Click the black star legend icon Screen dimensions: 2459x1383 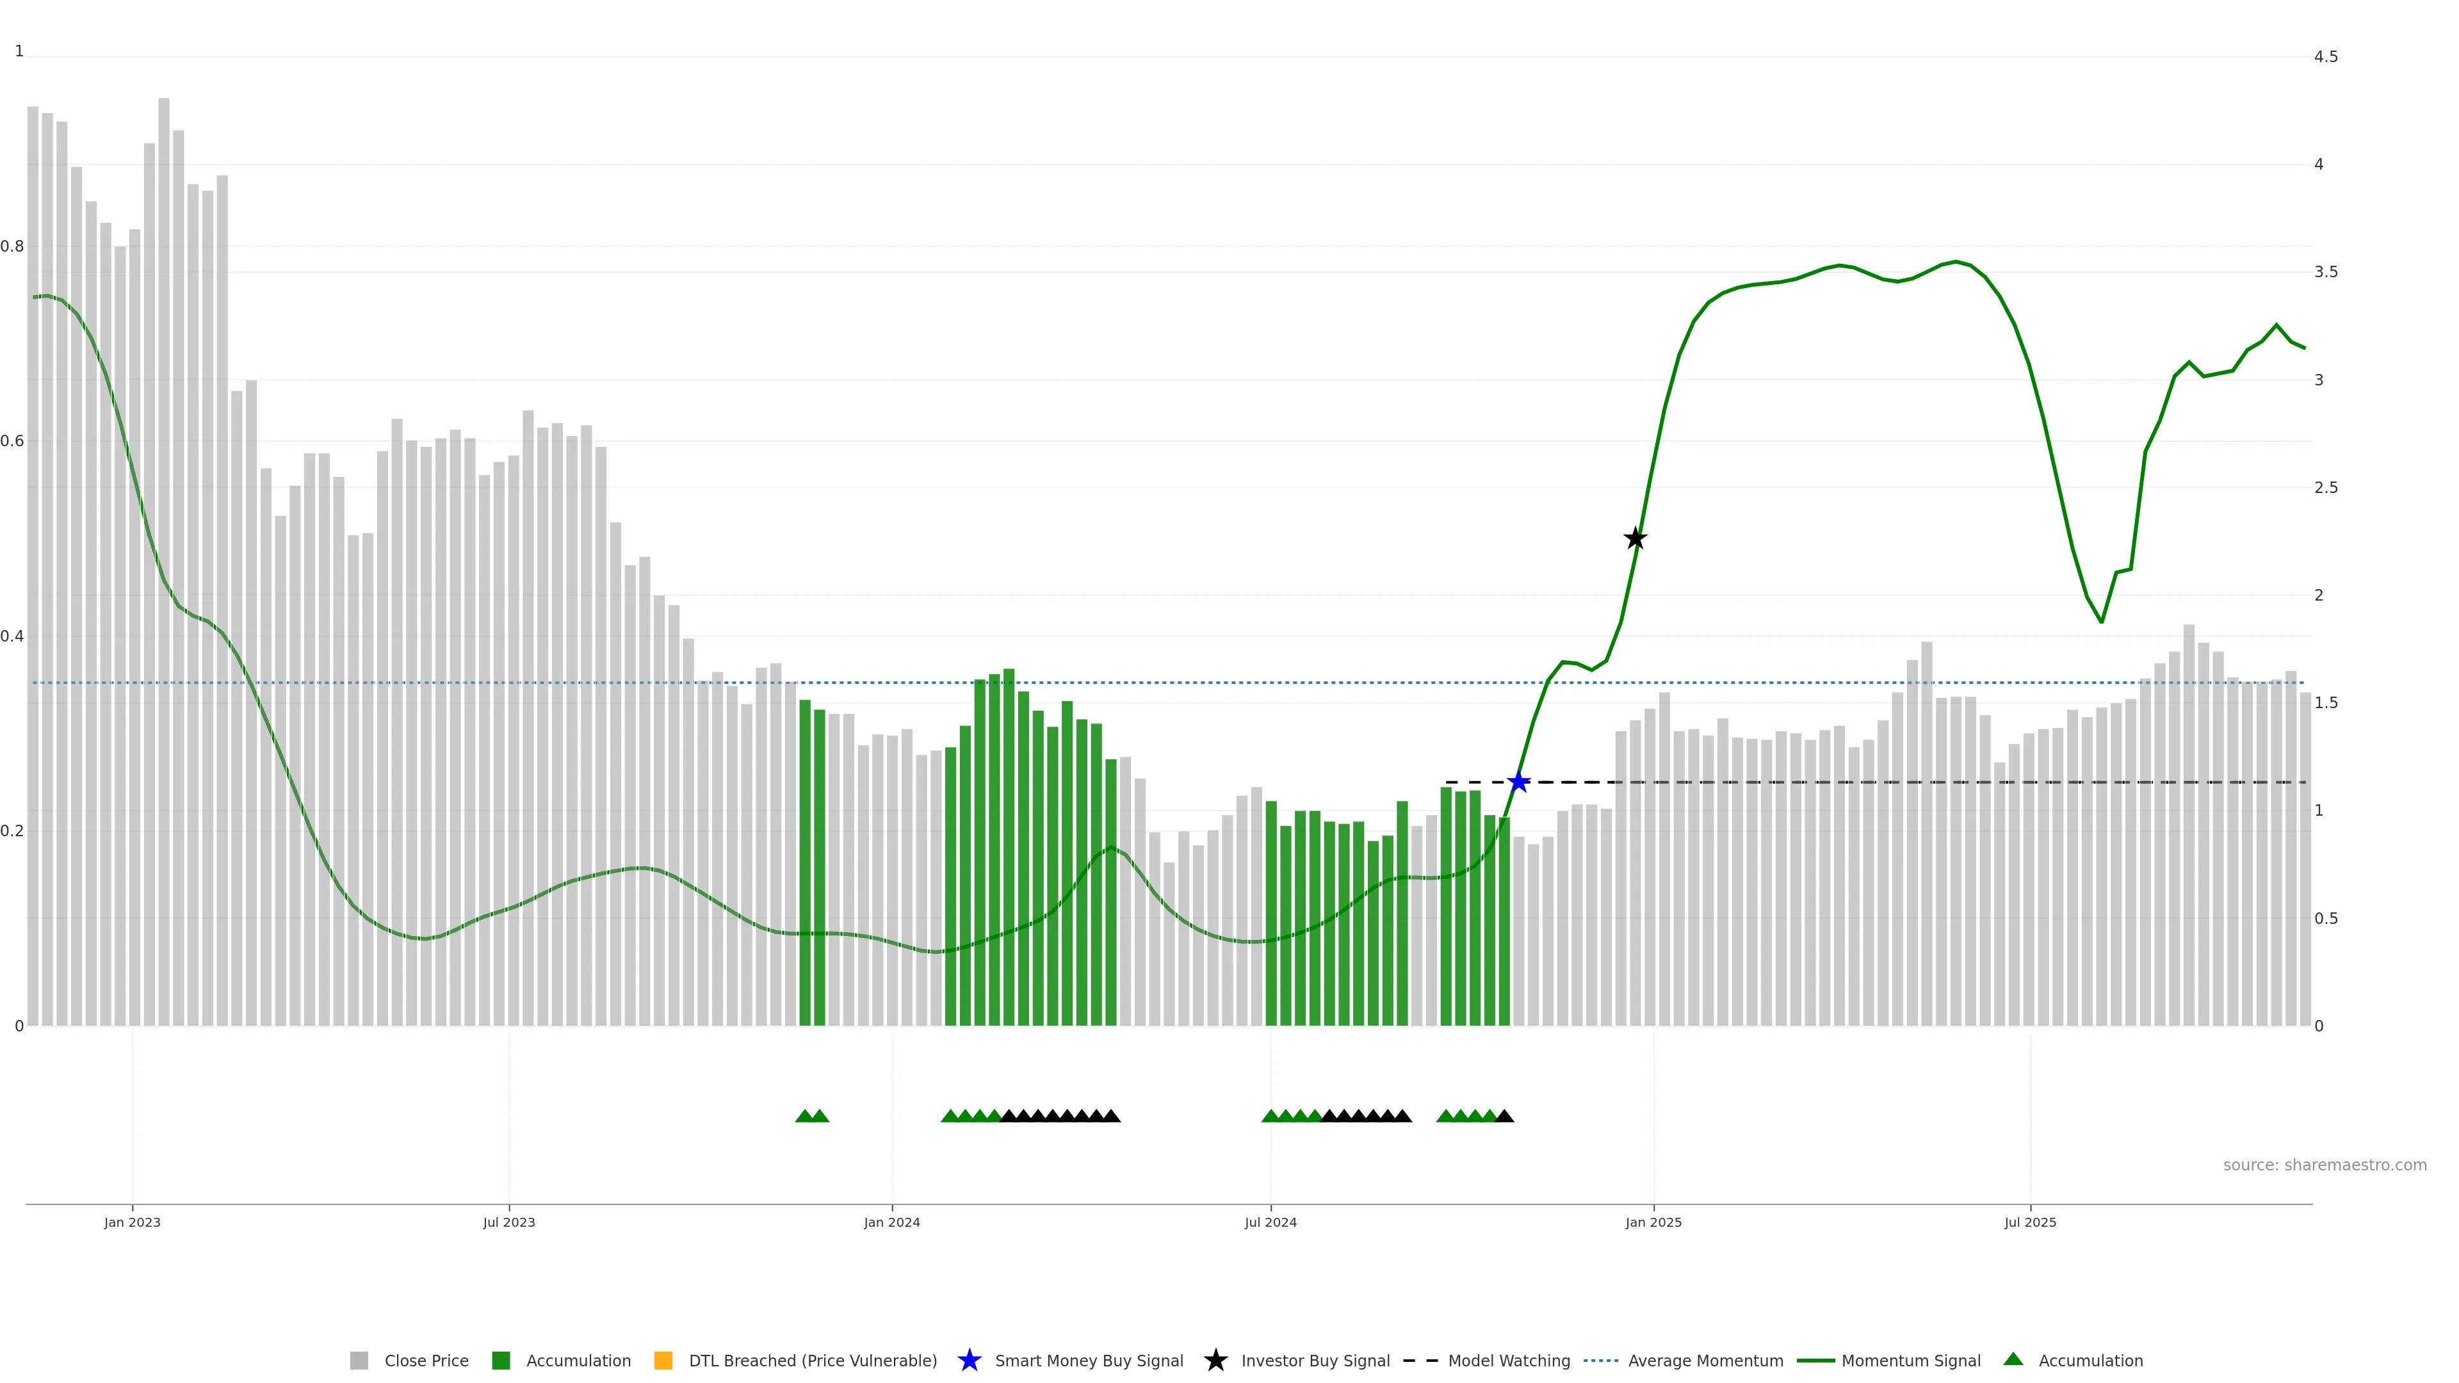click(x=1215, y=1360)
